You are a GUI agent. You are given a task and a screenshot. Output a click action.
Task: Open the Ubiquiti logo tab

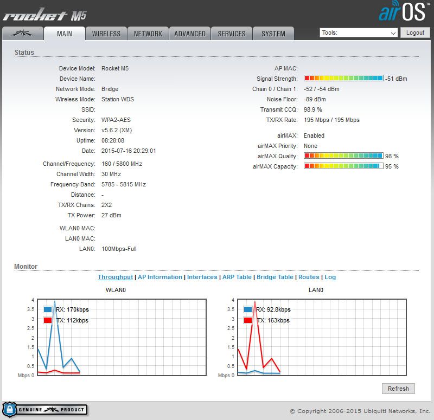22,34
